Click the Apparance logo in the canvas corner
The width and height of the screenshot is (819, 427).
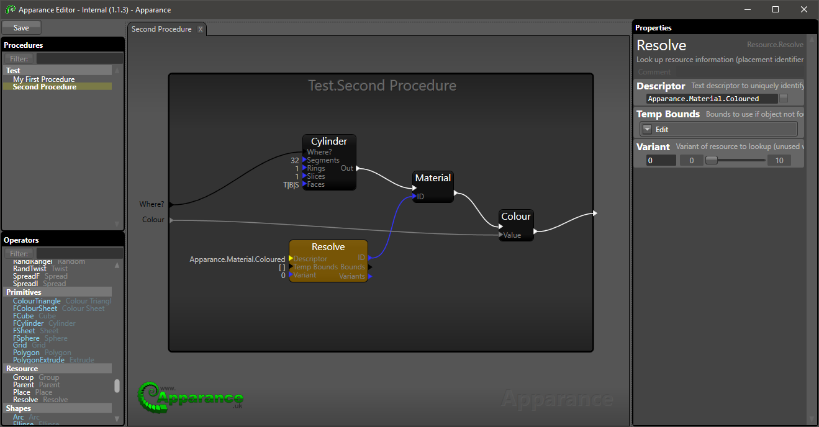click(x=191, y=396)
